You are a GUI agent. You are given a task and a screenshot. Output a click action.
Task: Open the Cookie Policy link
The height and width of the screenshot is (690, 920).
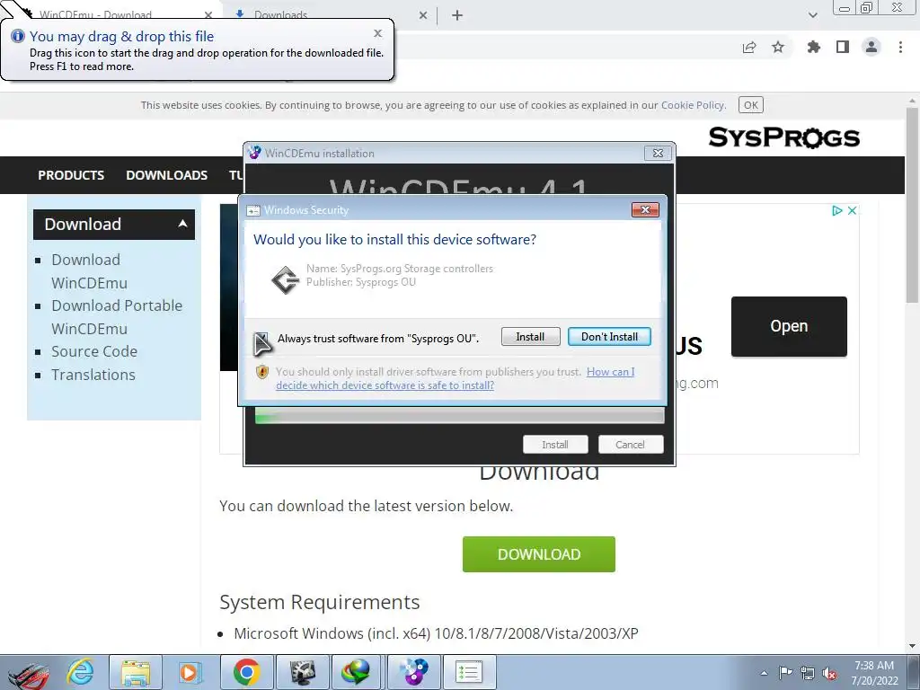(693, 105)
